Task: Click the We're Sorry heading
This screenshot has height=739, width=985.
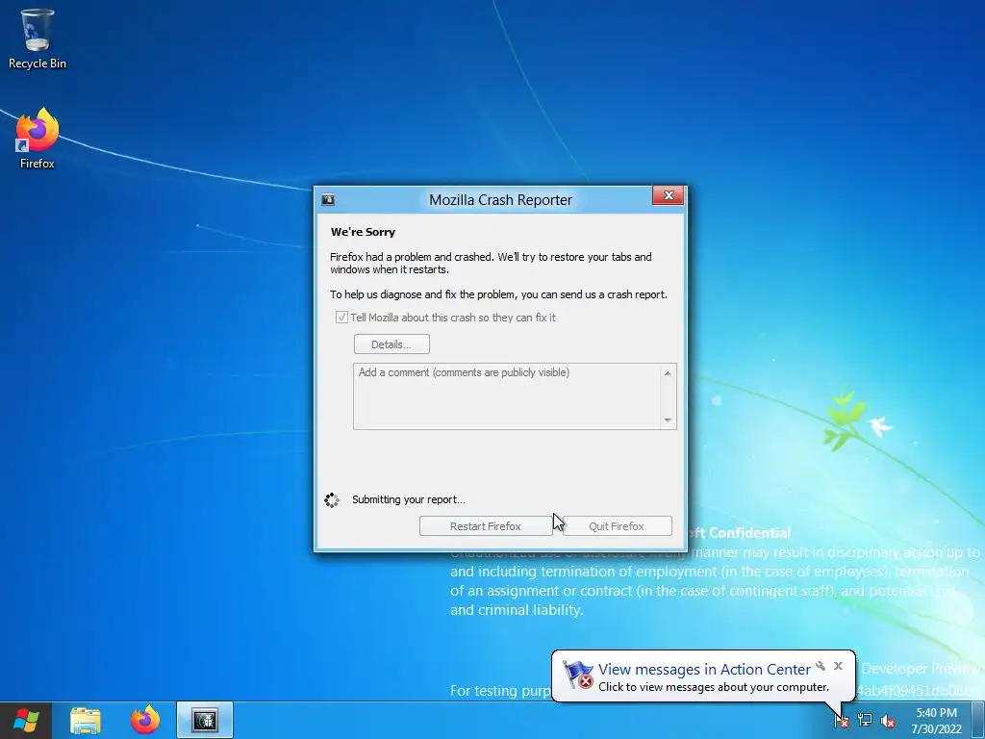Action: [363, 232]
